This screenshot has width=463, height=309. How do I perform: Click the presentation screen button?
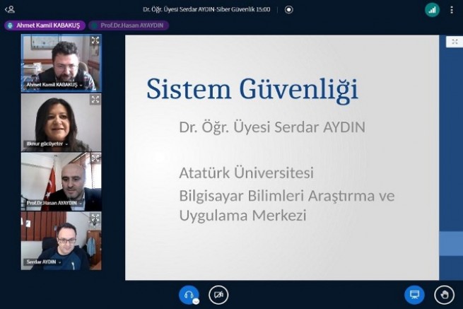414,294
